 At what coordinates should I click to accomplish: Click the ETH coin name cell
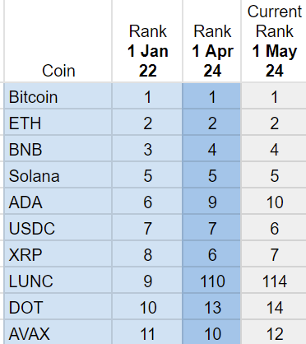[58, 123]
